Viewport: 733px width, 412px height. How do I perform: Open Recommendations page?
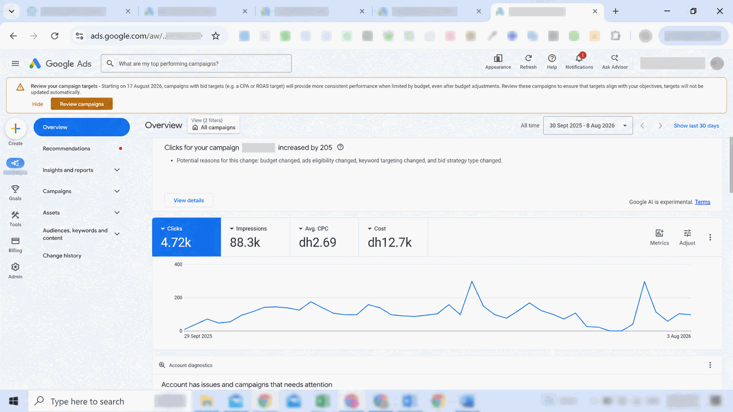[x=66, y=148]
